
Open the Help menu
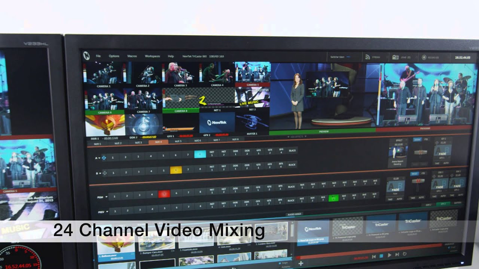[171, 56]
